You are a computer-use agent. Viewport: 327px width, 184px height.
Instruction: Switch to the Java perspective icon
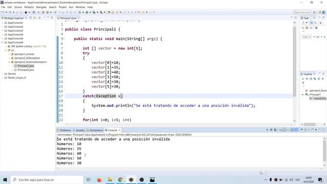323,12
